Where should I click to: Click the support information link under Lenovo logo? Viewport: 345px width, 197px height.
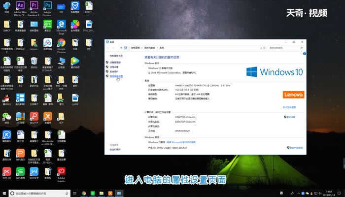pyautogui.click(x=289, y=107)
